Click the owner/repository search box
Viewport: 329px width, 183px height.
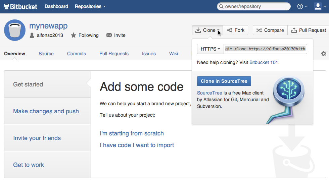coord(254,6)
